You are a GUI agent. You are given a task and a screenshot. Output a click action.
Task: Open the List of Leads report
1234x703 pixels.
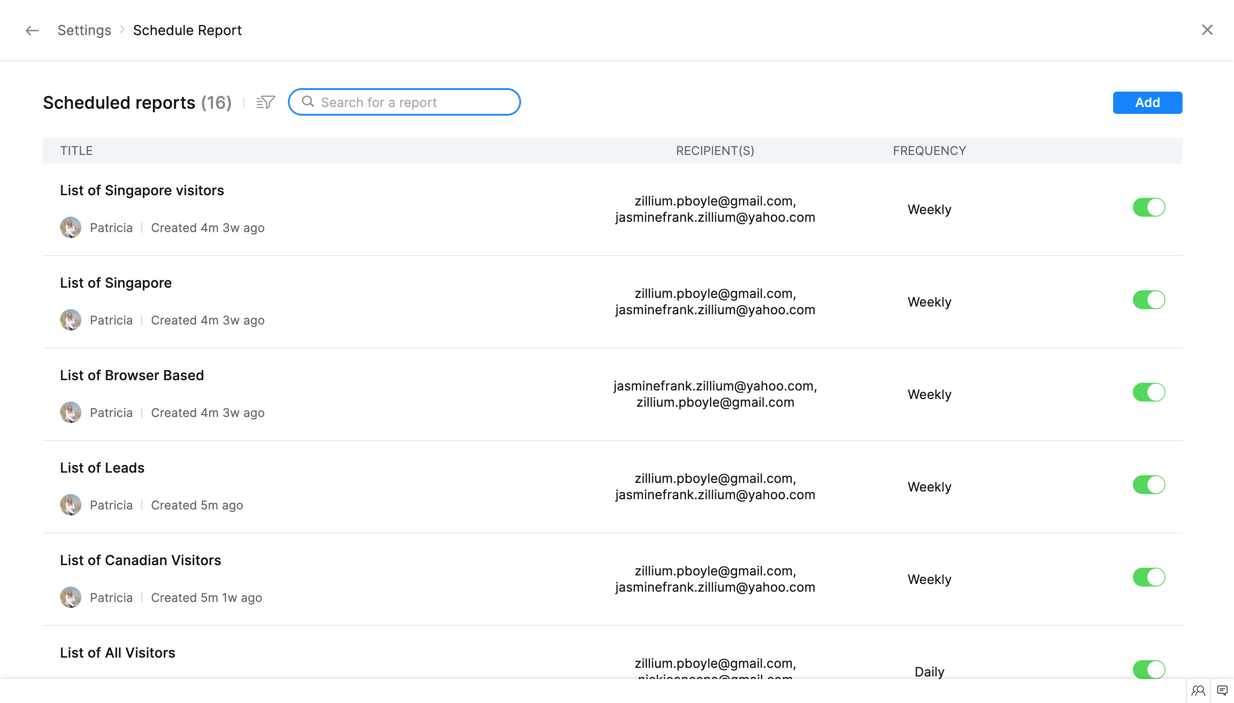tap(102, 468)
